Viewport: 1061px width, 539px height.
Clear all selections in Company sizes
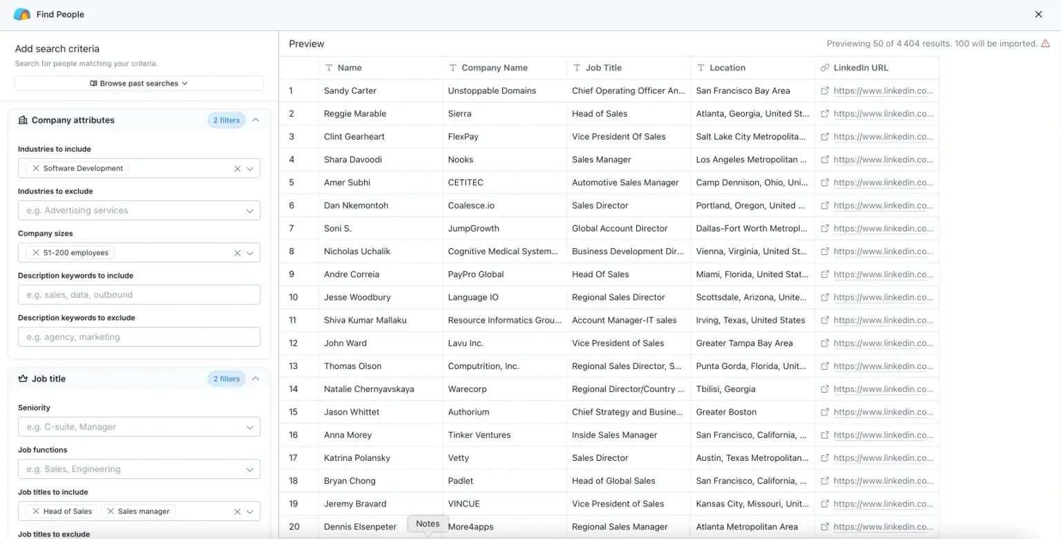click(x=237, y=253)
